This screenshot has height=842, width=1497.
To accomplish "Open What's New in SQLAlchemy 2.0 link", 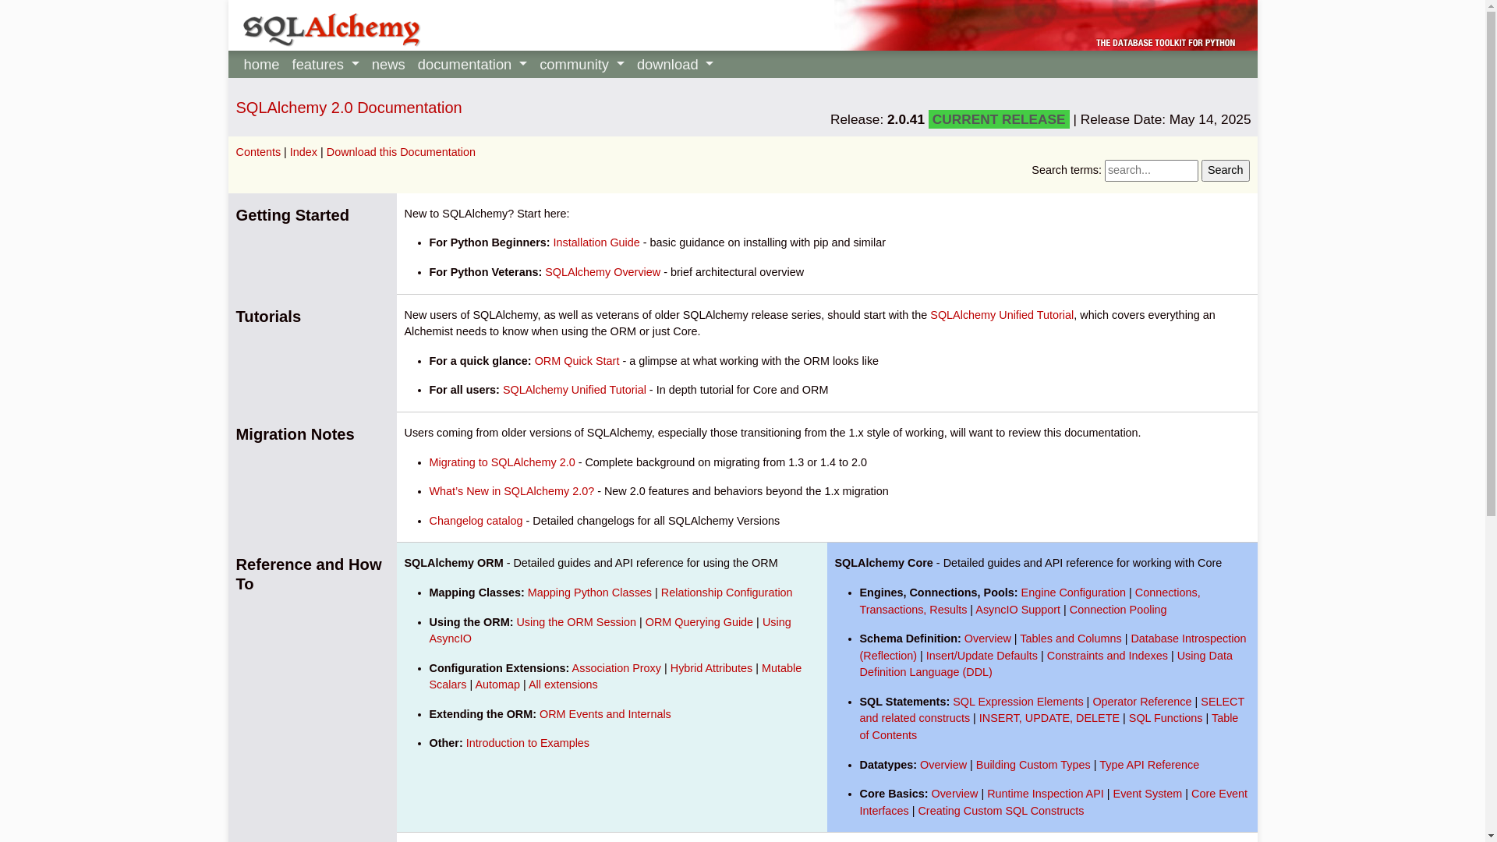I will point(511,491).
